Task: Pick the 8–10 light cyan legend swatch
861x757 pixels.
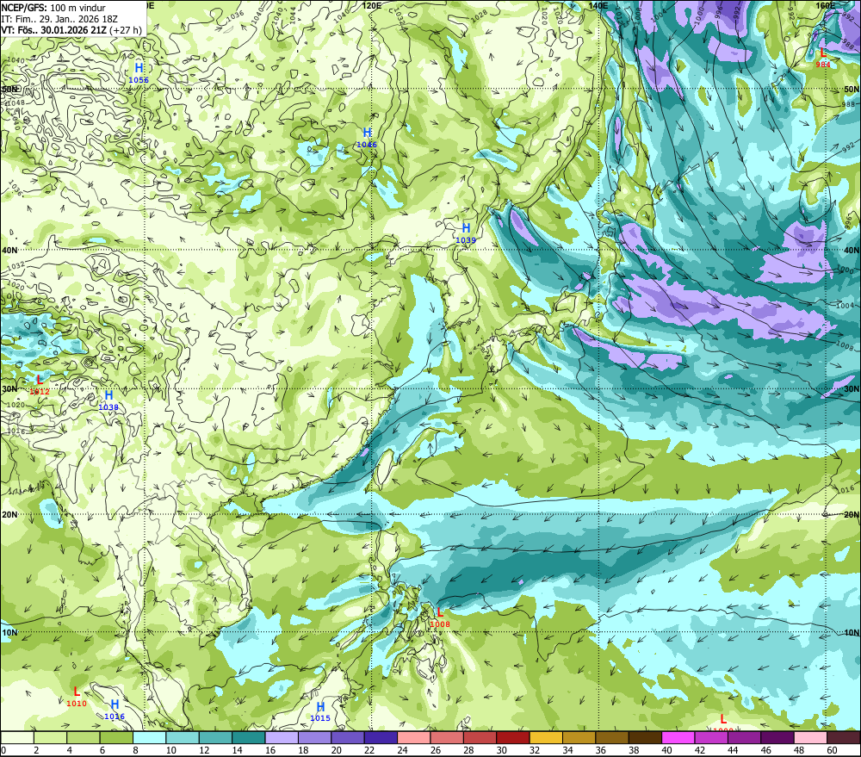Action: click(x=149, y=737)
